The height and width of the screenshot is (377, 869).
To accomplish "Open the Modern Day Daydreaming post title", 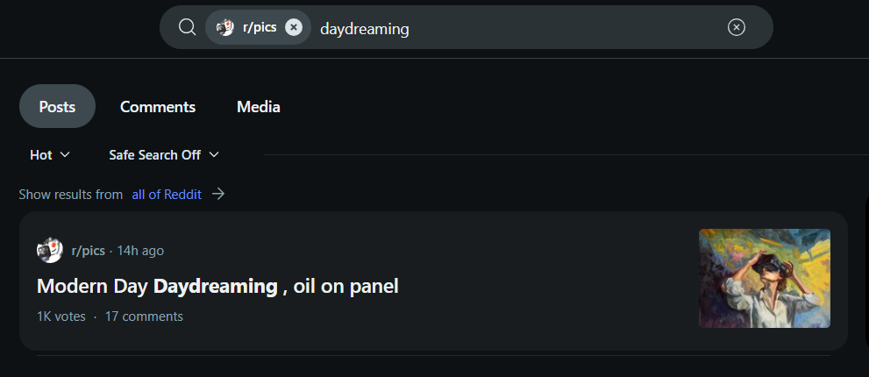I will pos(217,286).
